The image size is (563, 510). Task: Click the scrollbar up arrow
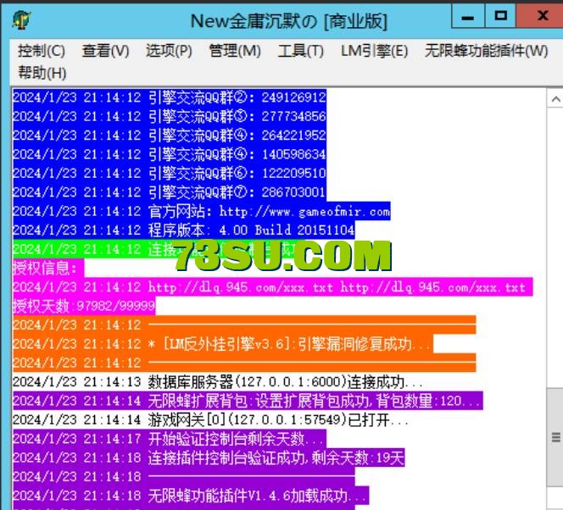pyautogui.click(x=555, y=99)
